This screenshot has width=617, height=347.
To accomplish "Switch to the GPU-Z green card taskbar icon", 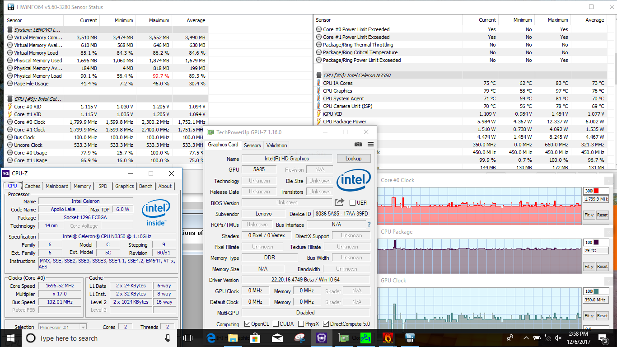I will click(x=344, y=338).
